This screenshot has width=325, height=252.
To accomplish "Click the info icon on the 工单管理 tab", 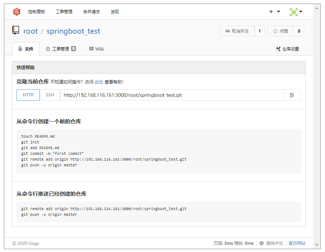I will [x=48, y=49].
